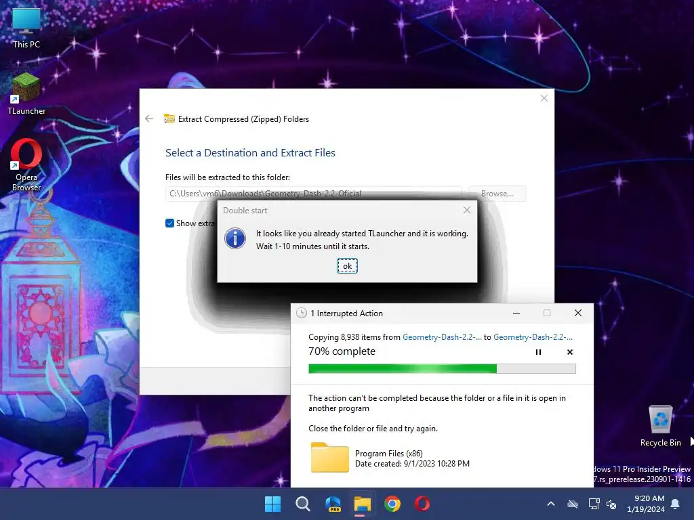
Task: Click the '70% complete' status text
Action: click(342, 351)
